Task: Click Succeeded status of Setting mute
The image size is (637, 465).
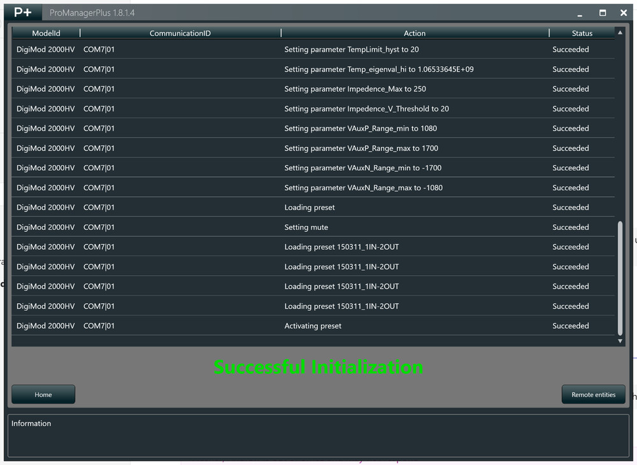Action: click(570, 227)
